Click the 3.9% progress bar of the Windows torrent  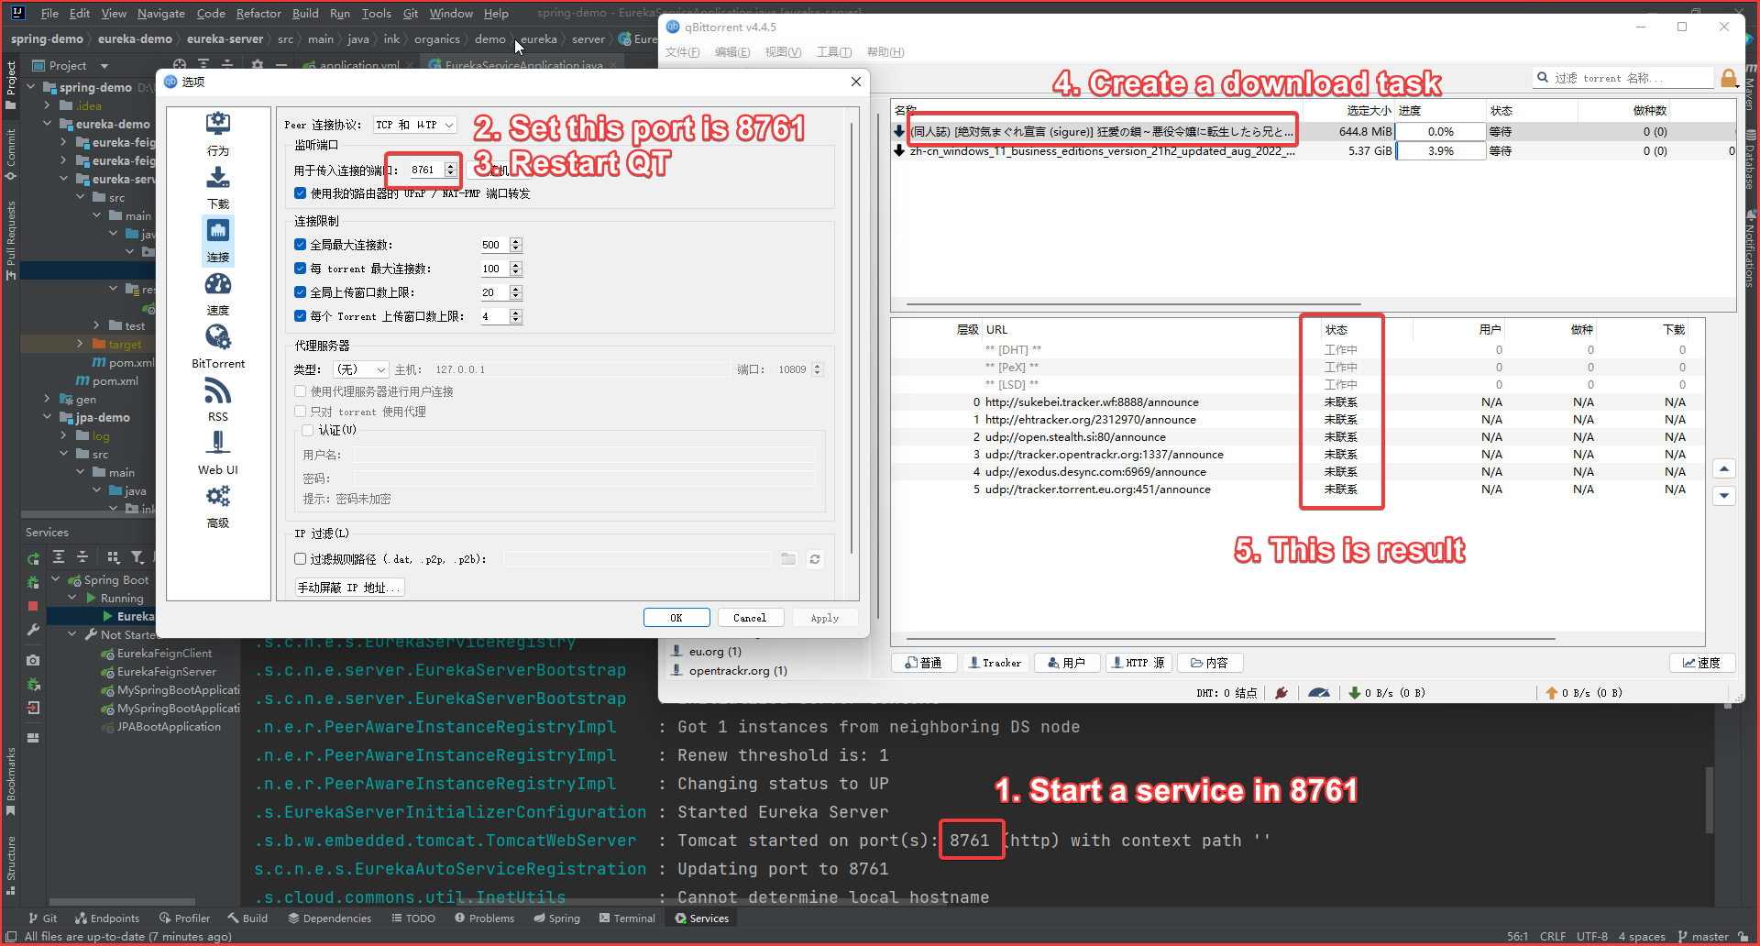[1440, 150]
